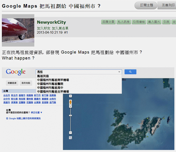The height and width of the screenshot is (152, 176).
Task: Click the 澎湖縣 link
Action: point(45,102)
